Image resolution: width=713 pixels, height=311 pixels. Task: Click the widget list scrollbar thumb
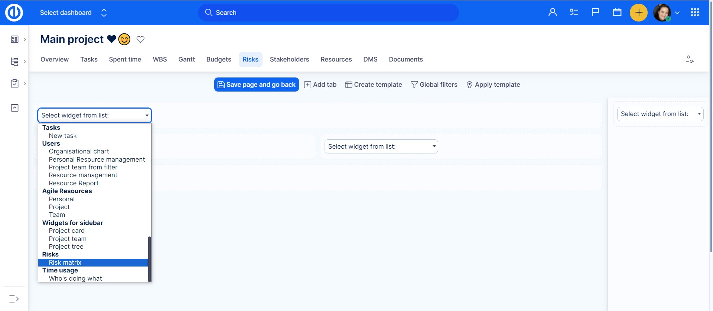149,259
